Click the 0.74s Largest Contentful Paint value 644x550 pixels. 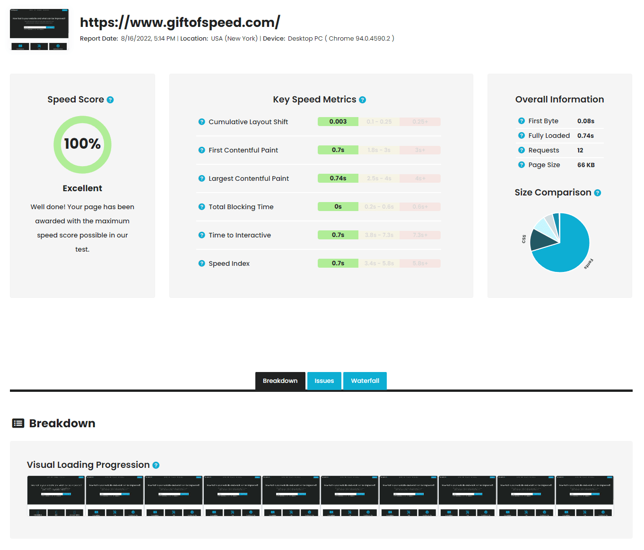[x=338, y=178]
